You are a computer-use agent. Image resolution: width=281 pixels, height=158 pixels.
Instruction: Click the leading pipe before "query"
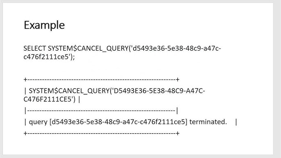(x=25, y=122)
